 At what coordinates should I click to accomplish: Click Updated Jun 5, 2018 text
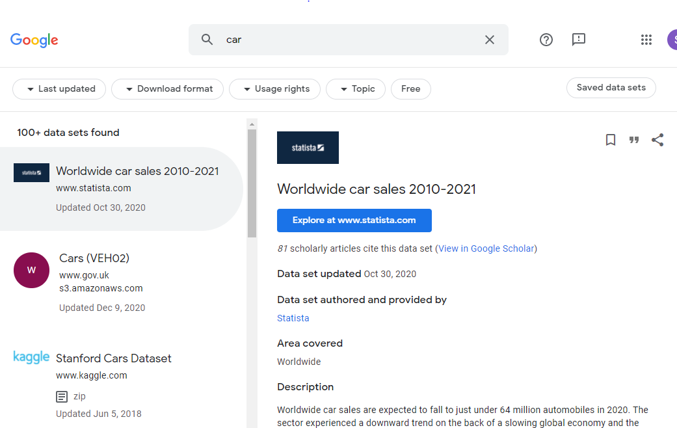(x=99, y=414)
